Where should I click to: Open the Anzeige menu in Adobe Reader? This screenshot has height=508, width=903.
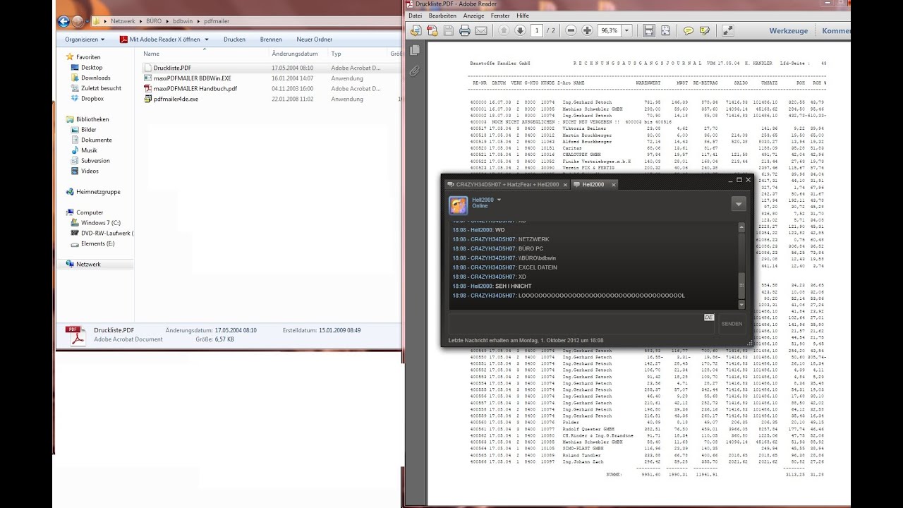point(473,16)
